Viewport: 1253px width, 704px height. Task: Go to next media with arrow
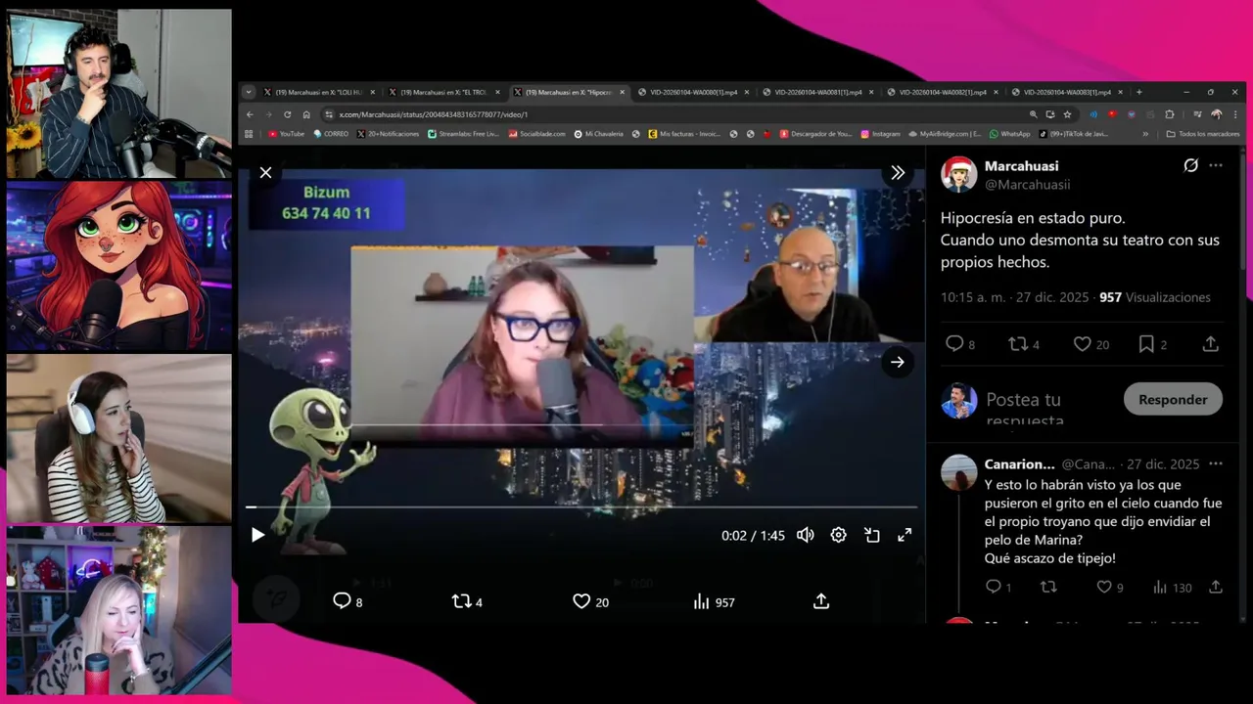tap(898, 362)
